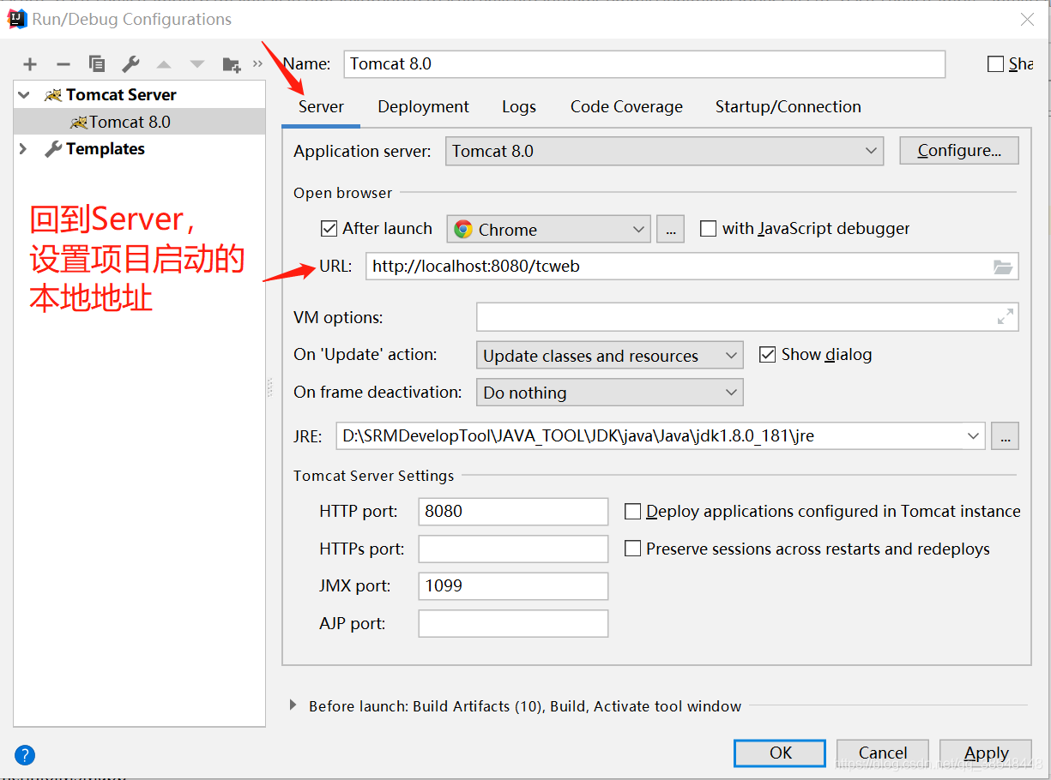
Task: Click the HTTPs port field
Action: (x=513, y=549)
